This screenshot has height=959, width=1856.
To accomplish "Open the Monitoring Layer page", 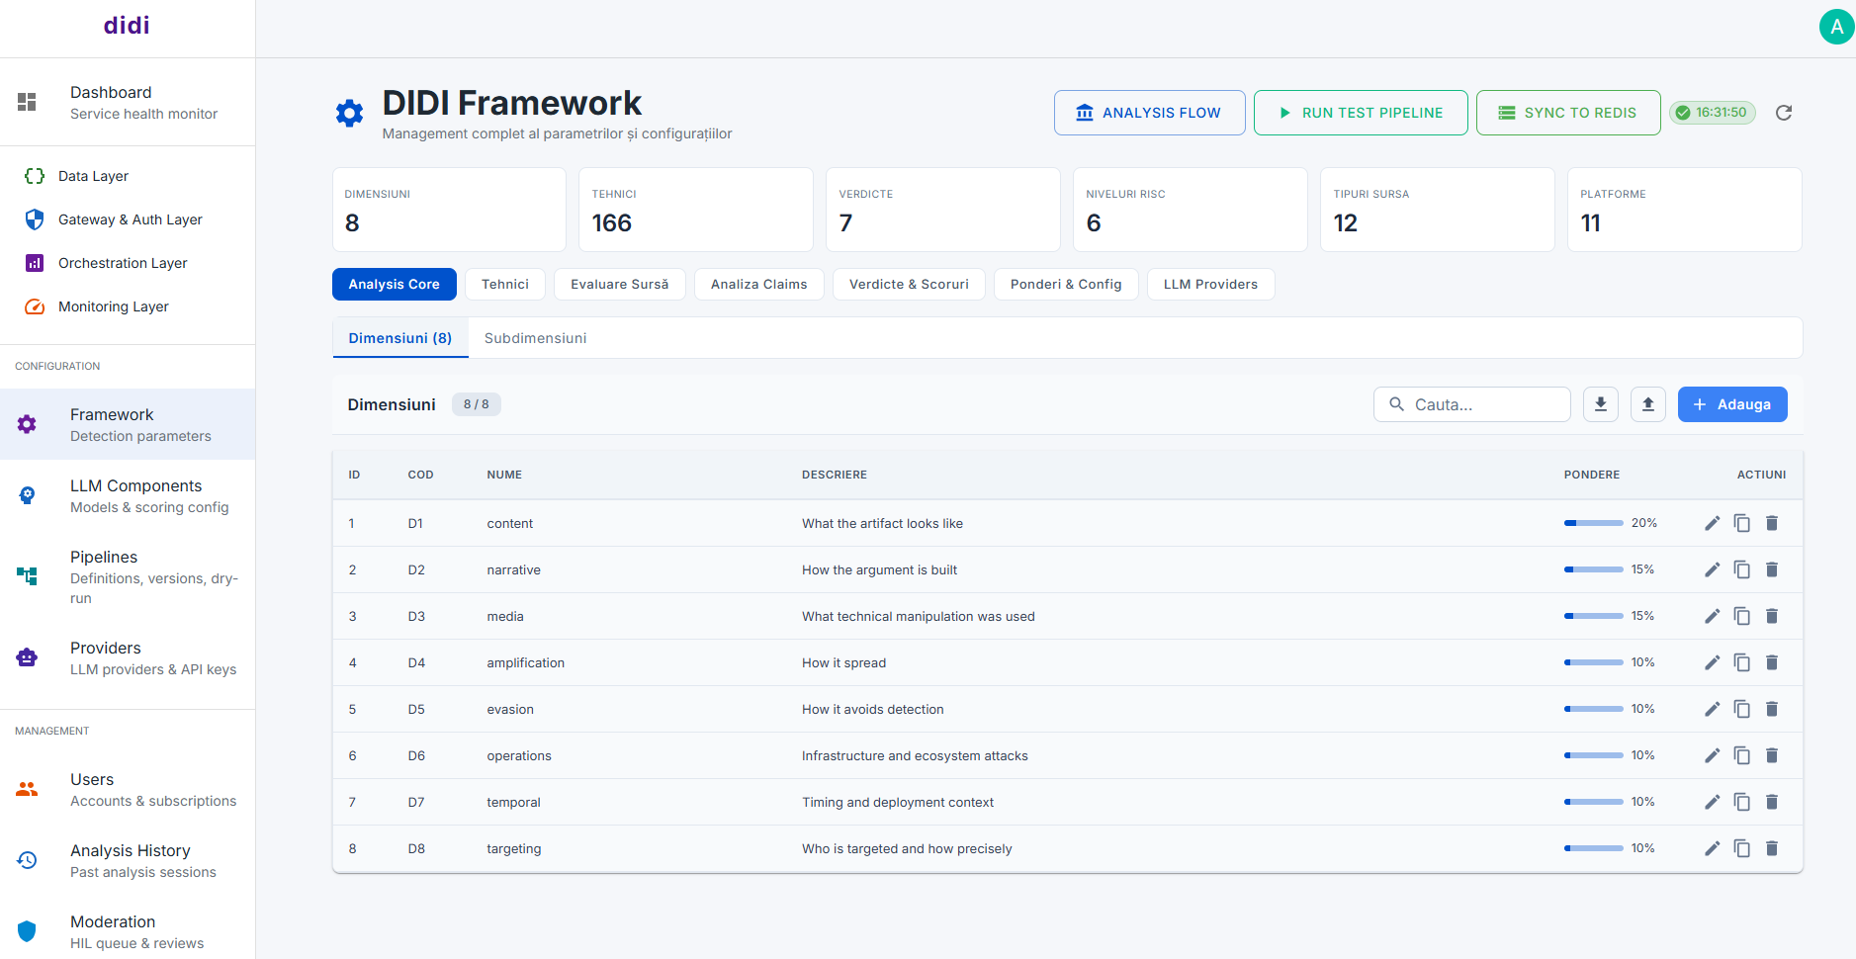I will point(128,306).
